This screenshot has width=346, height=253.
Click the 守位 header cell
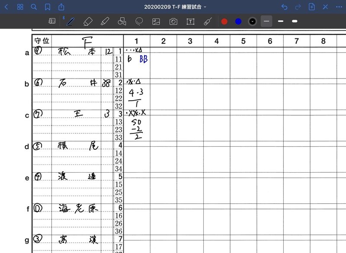42,41
